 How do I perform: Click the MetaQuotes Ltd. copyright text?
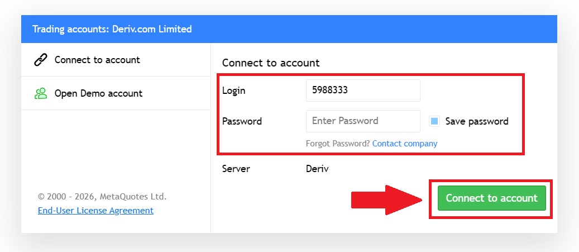(x=102, y=197)
